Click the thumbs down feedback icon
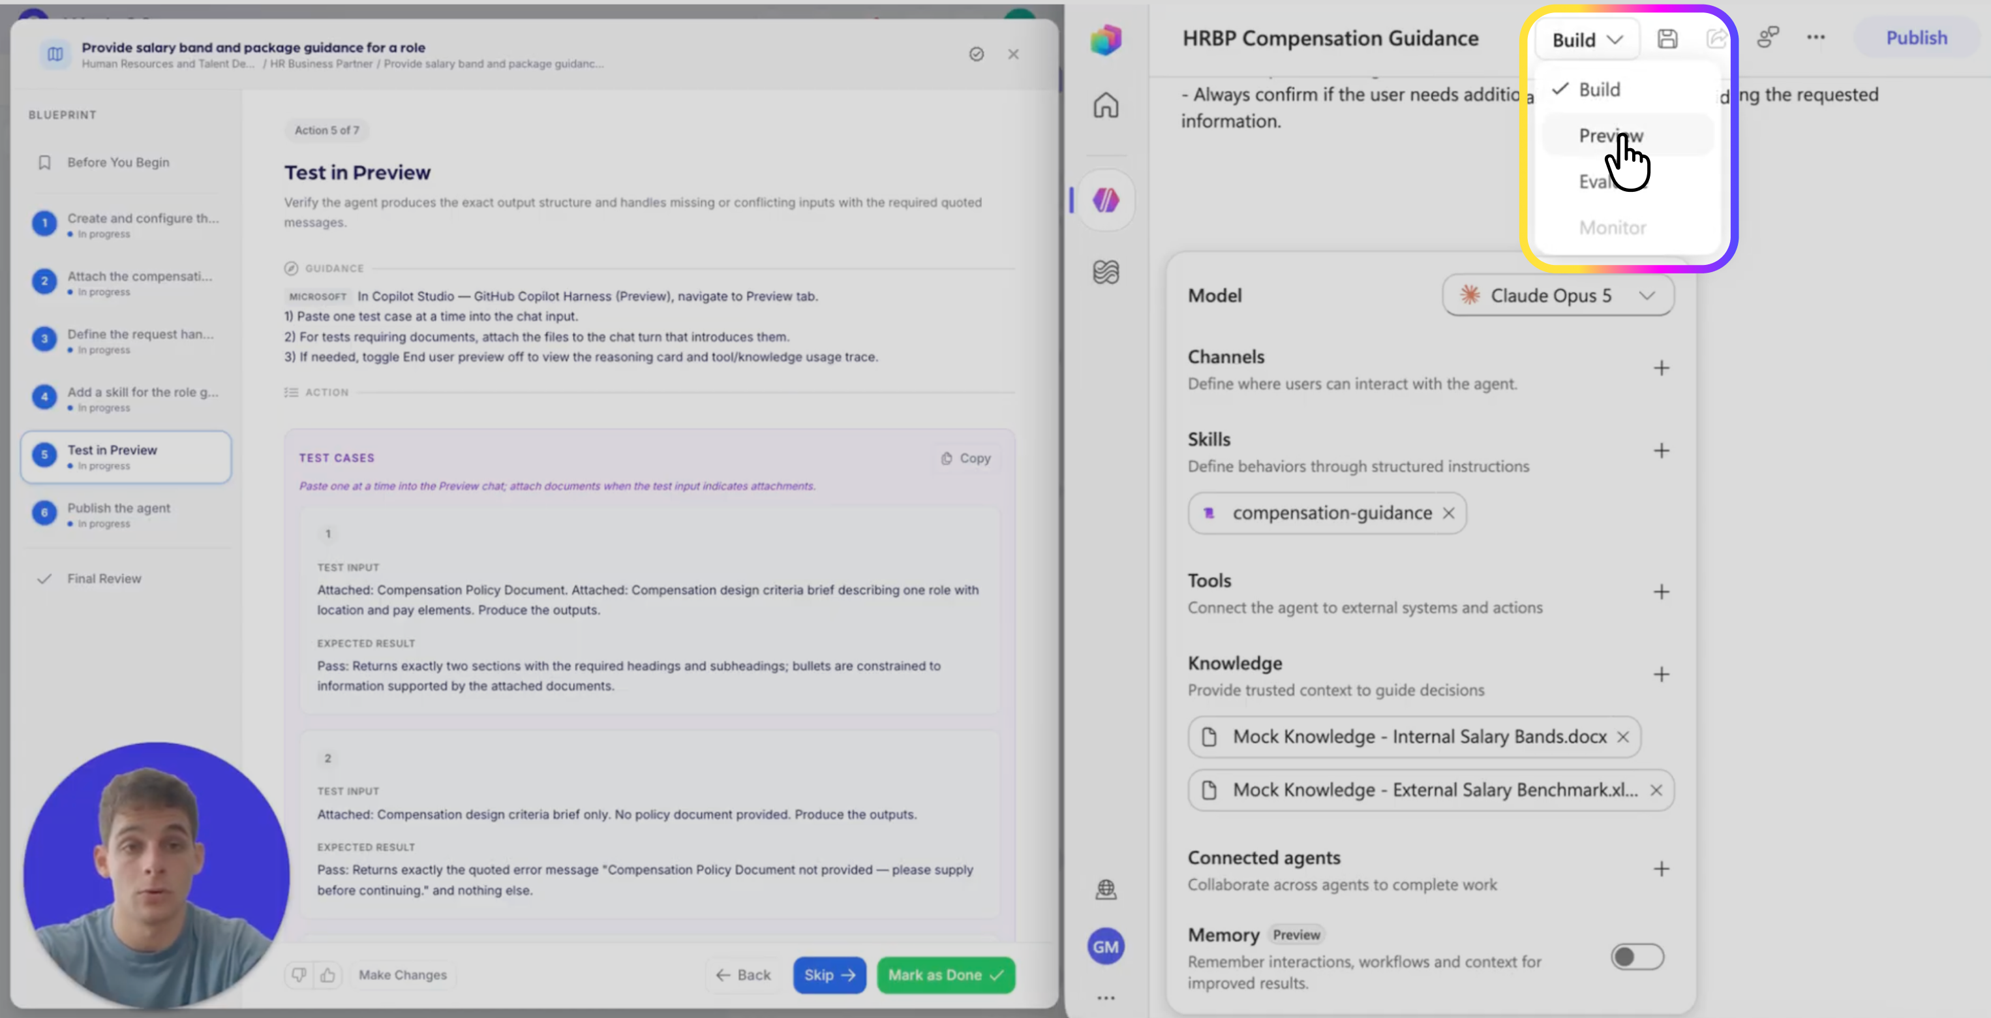This screenshot has width=1991, height=1018. (298, 976)
